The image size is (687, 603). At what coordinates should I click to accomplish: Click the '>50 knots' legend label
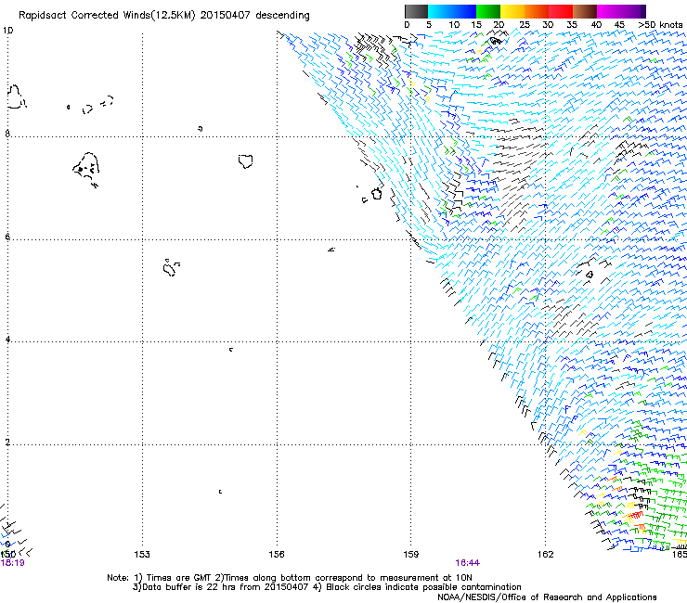[x=661, y=25]
